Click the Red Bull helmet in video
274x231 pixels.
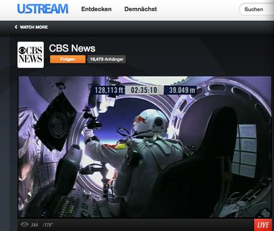tap(150, 122)
